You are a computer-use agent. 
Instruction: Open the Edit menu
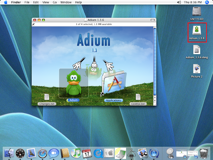coord(36,2)
